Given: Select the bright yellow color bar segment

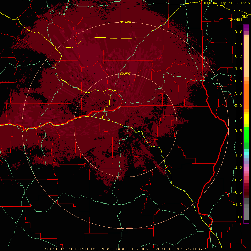Looking at the screenshot, I should click(246, 119).
